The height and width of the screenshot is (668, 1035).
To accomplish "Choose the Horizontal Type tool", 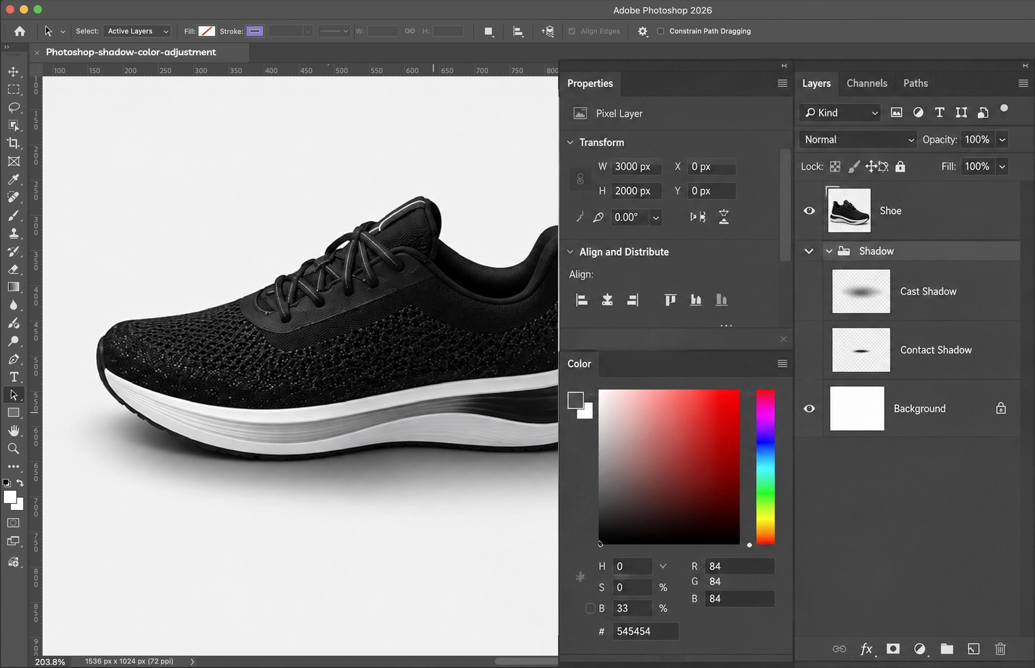I will 14,377.
